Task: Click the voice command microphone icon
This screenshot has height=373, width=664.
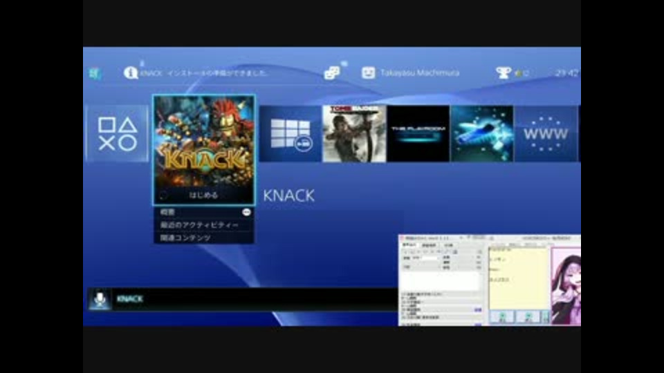Action: coord(100,299)
